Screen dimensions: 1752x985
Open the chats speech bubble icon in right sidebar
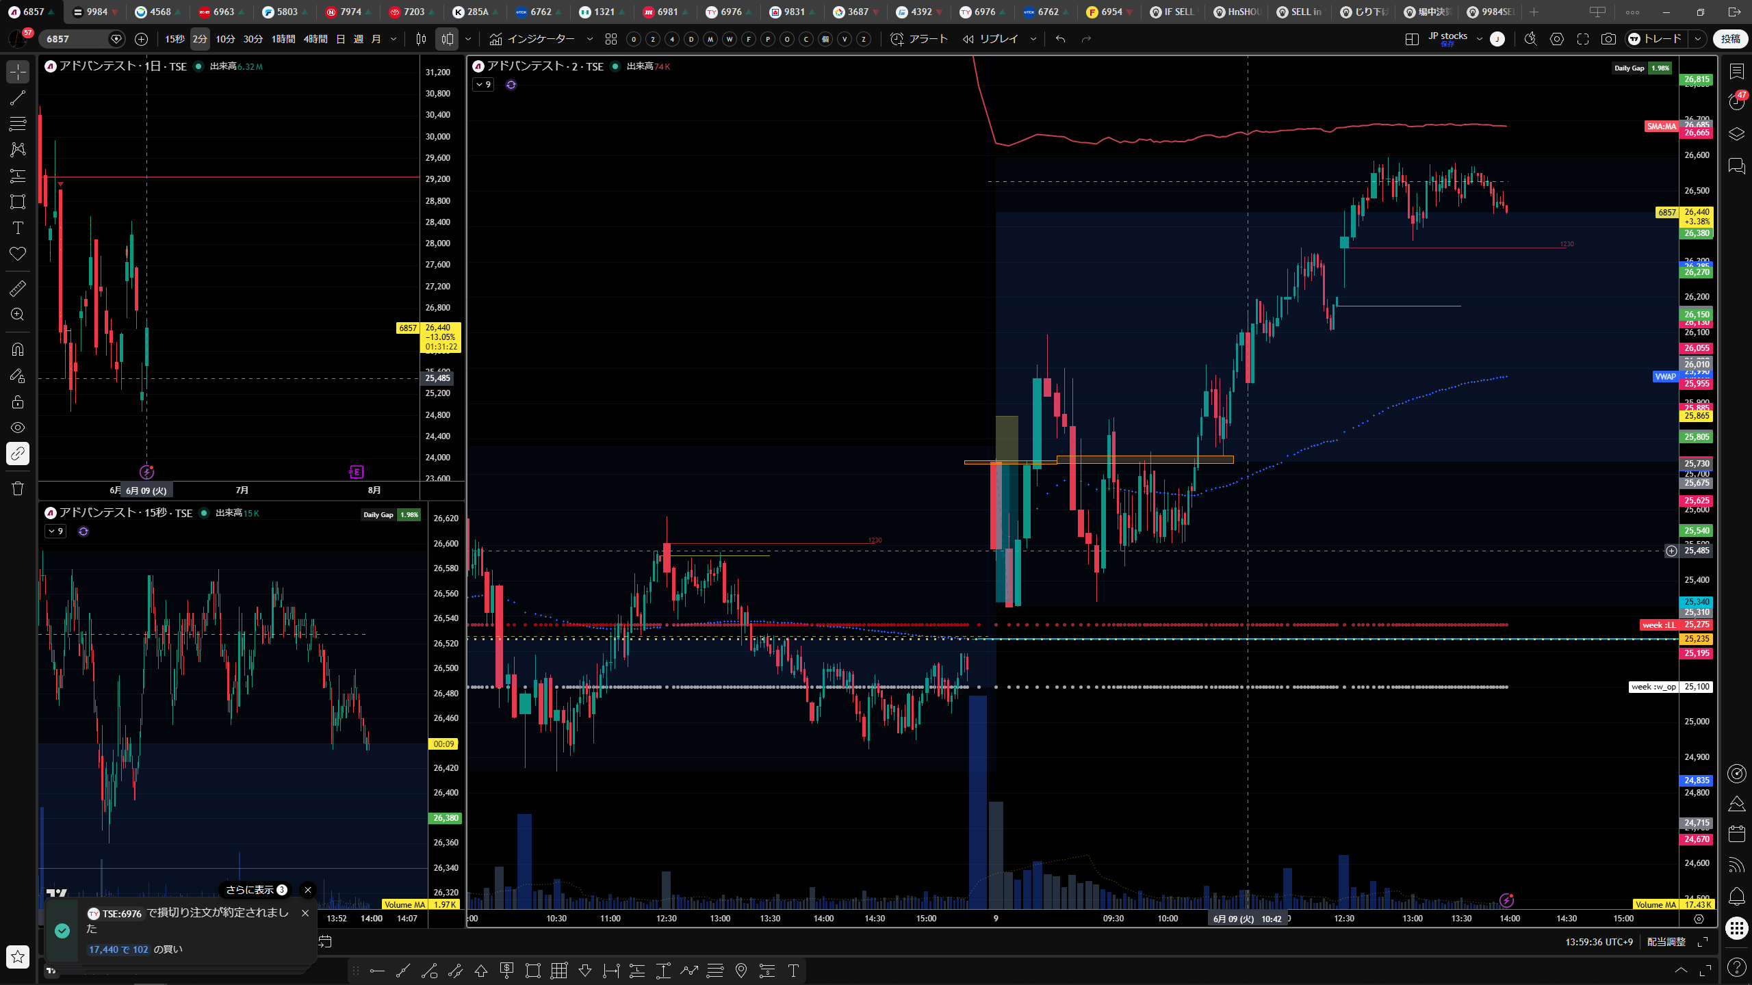[x=1737, y=166]
